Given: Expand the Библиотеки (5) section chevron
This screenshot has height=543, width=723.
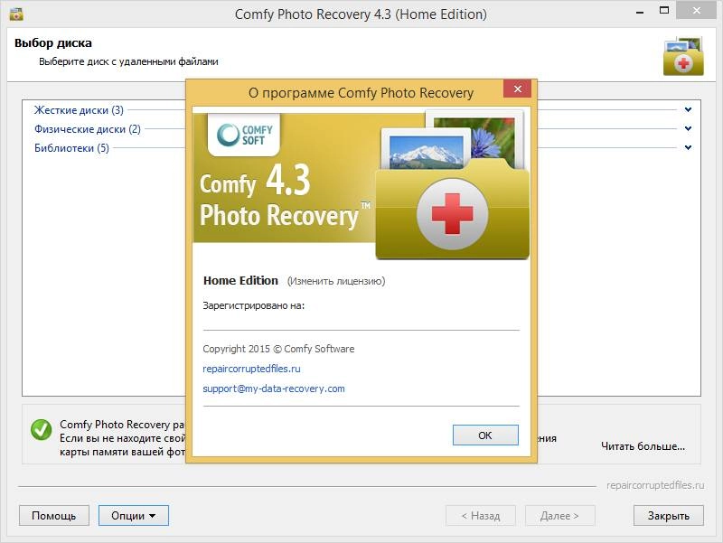Looking at the screenshot, I should [688, 147].
